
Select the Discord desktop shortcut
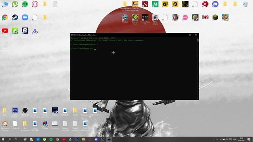(215, 4)
